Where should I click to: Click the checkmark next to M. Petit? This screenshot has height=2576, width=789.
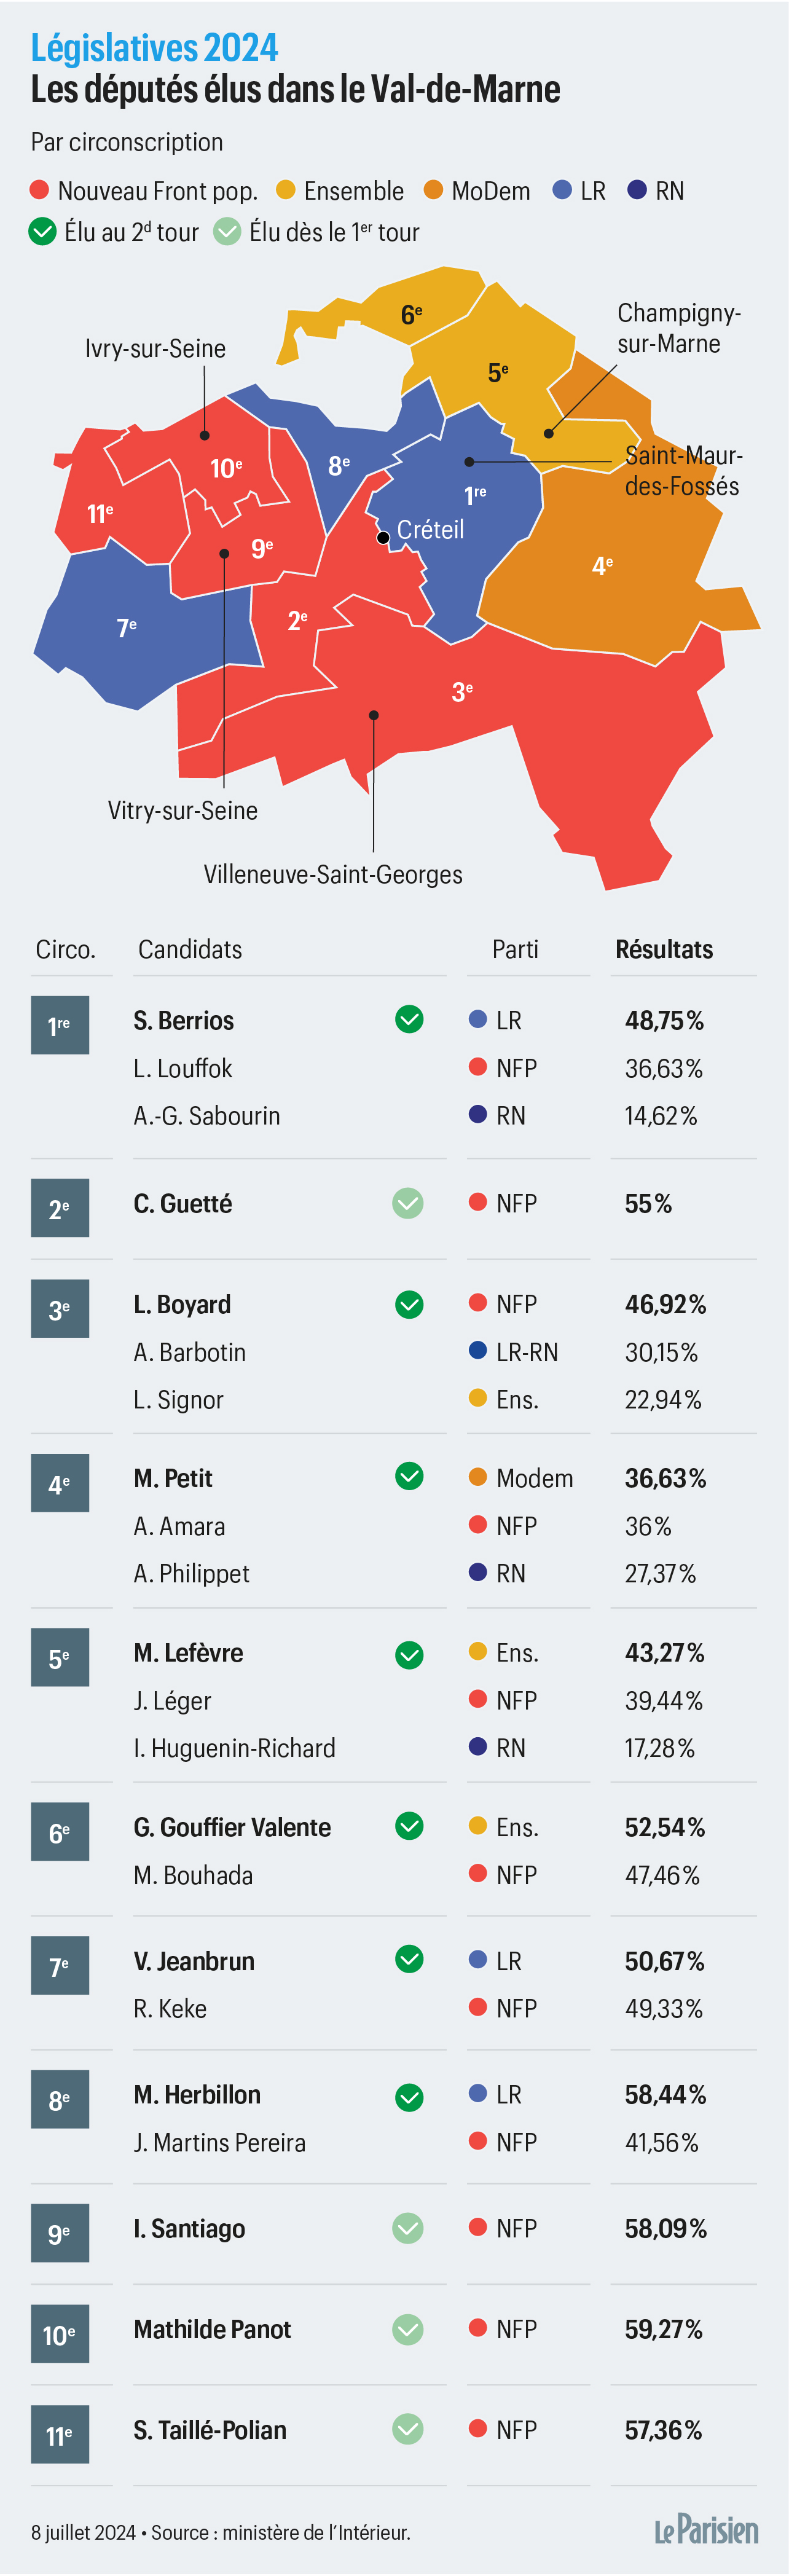coord(409,1476)
